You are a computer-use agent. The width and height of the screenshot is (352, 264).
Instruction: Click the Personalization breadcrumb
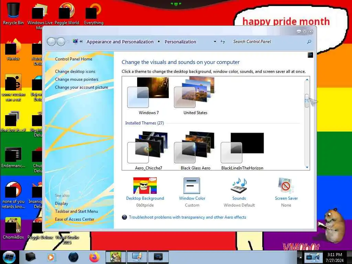pyautogui.click(x=180, y=42)
